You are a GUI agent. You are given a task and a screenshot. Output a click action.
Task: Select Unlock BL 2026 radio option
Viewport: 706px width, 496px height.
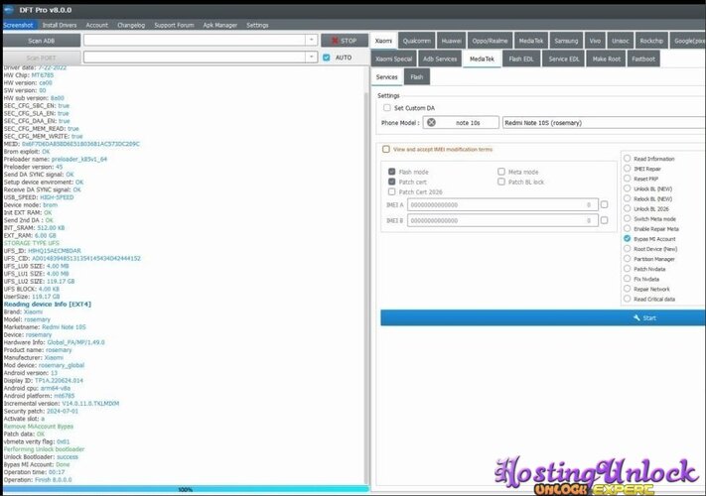coord(627,208)
